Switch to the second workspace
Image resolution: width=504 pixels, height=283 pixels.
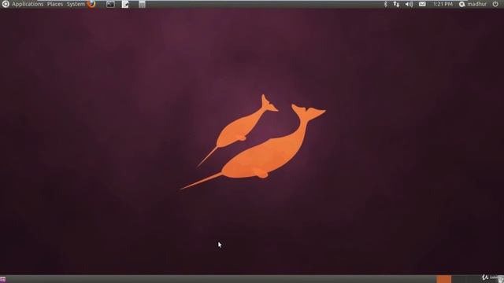[x=459, y=279]
